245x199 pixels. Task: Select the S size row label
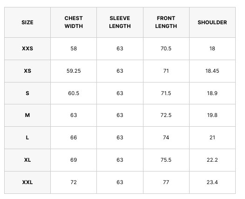point(27,93)
